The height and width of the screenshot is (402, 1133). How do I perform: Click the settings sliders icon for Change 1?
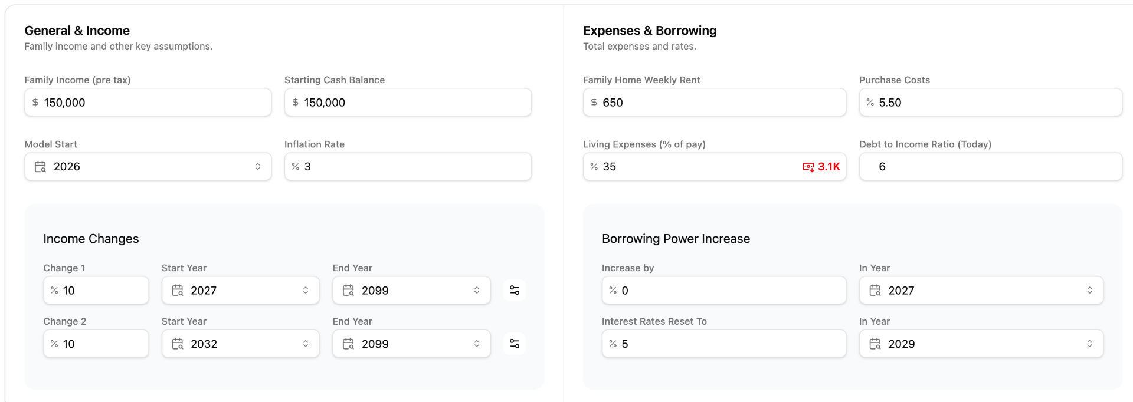coord(515,290)
